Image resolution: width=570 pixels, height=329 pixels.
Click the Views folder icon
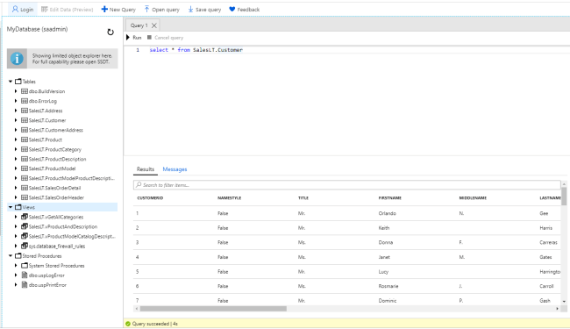click(x=18, y=207)
